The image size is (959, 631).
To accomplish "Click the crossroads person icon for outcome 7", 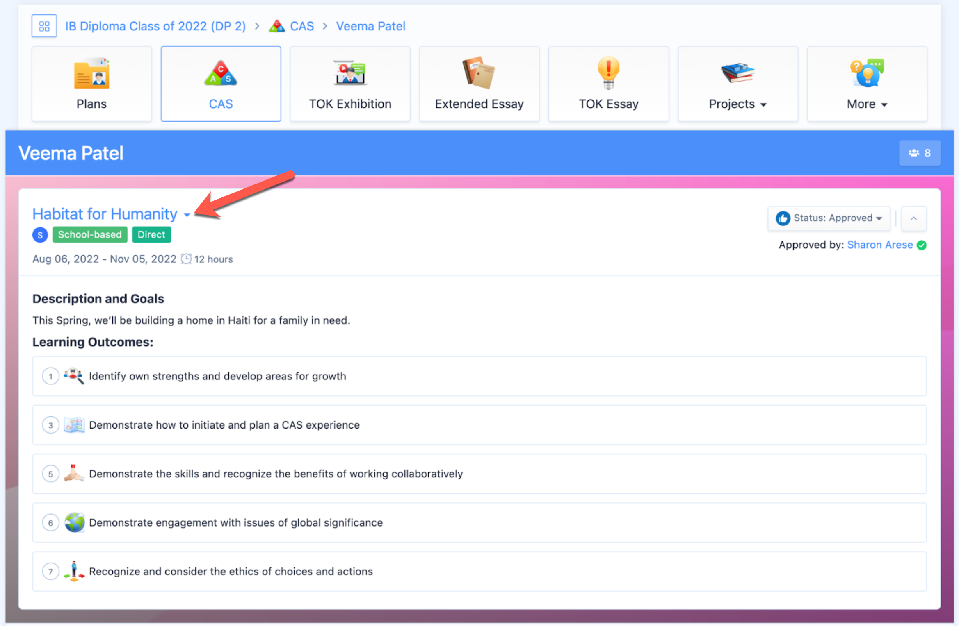I will [x=74, y=572].
